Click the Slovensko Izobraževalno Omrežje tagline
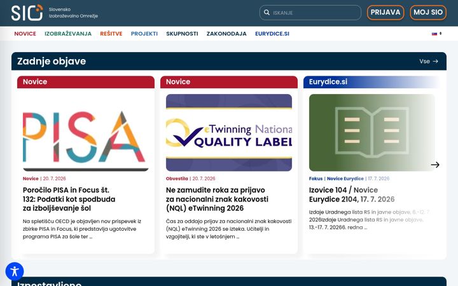The width and height of the screenshot is (458, 286). [x=73, y=13]
